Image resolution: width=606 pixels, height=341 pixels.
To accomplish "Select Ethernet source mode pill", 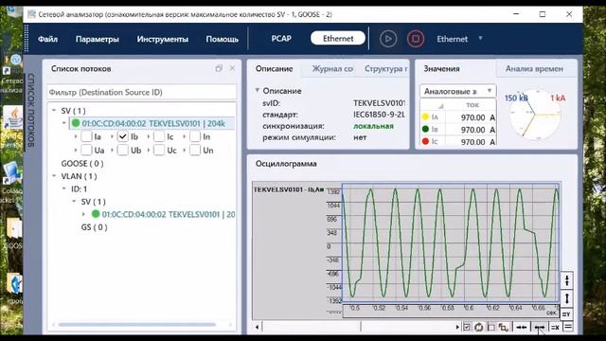I will (338, 38).
